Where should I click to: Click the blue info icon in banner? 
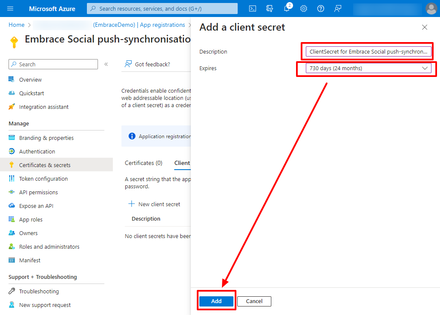click(132, 136)
